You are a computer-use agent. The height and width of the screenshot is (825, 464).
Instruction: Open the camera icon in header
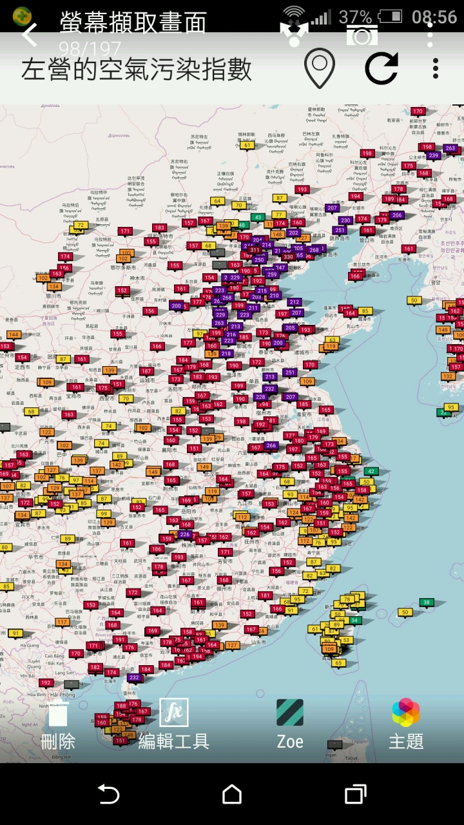(362, 35)
